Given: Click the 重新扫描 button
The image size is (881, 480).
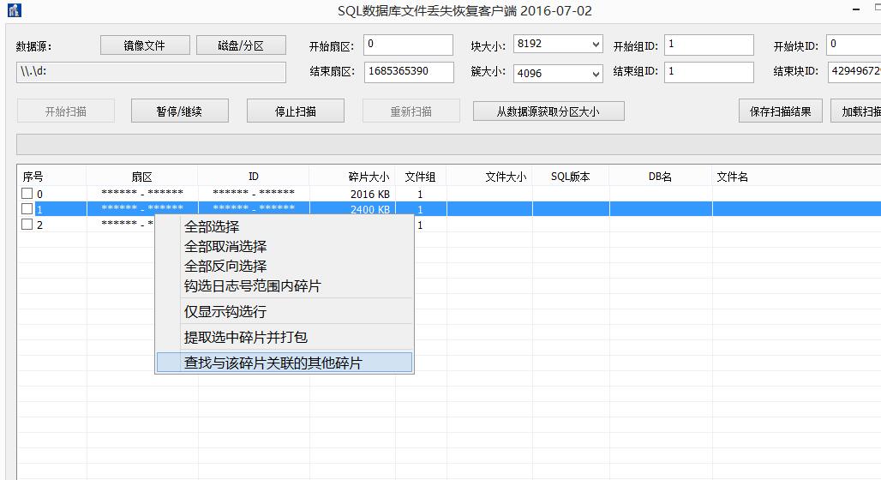Looking at the screenshot, I should pos(411,111).
